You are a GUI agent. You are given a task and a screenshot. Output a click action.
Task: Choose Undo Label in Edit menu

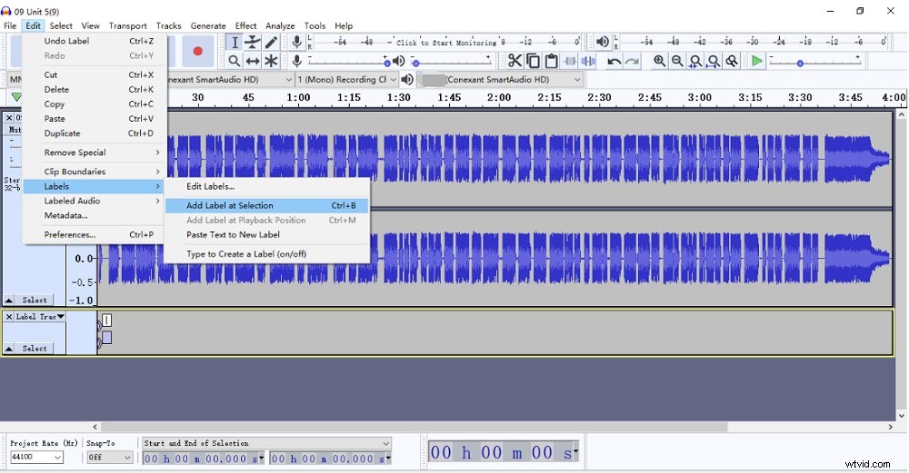point(95,41)
